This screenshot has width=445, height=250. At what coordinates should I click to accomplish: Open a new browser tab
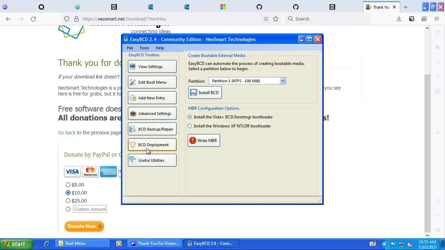[x=405, y=7]
